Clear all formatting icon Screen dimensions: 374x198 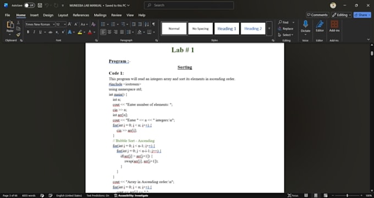[94, 24]
